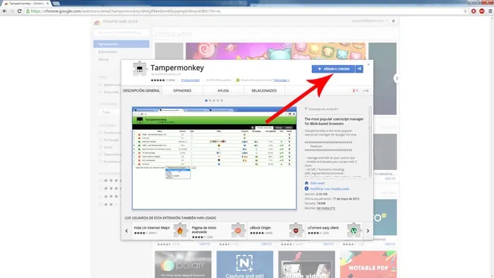Image resolution: width=494 pixels, height=278 pixels.
Task: Bookmark the page with the star icon
Action: click(465, 11)
